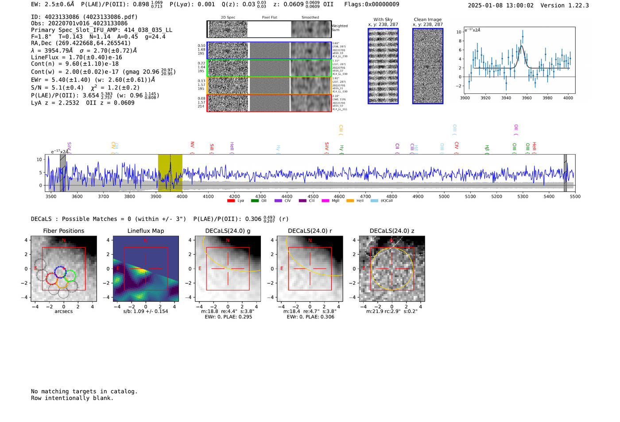Screen dimensions: 620x422
Task: Click the 's/b: 1.09 +/- 0.154' caption
Action: [146, 311]
